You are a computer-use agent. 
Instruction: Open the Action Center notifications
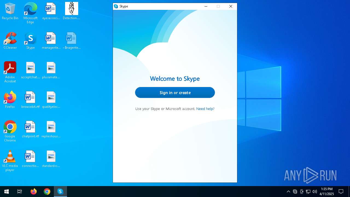tap(341, 192)
